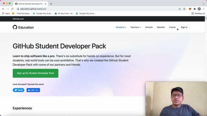Select the GitHub Student Developer Pack tab
This screenshot has width=207, height=116.
pos(31,4)
